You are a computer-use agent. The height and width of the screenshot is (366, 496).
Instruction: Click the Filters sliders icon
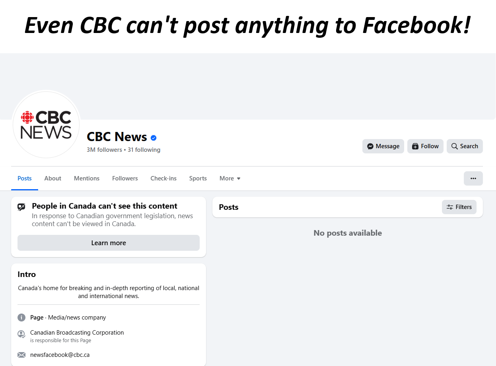pos(450,207)
